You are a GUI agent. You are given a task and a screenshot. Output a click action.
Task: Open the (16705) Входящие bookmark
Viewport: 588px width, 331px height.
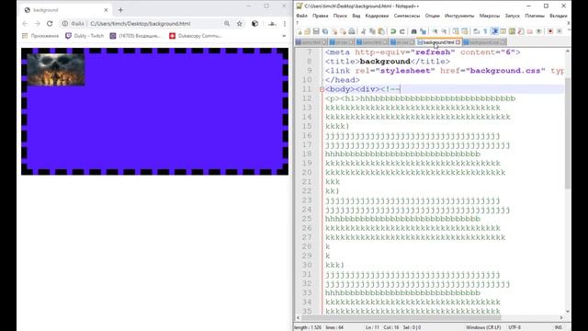click(135, 36)
